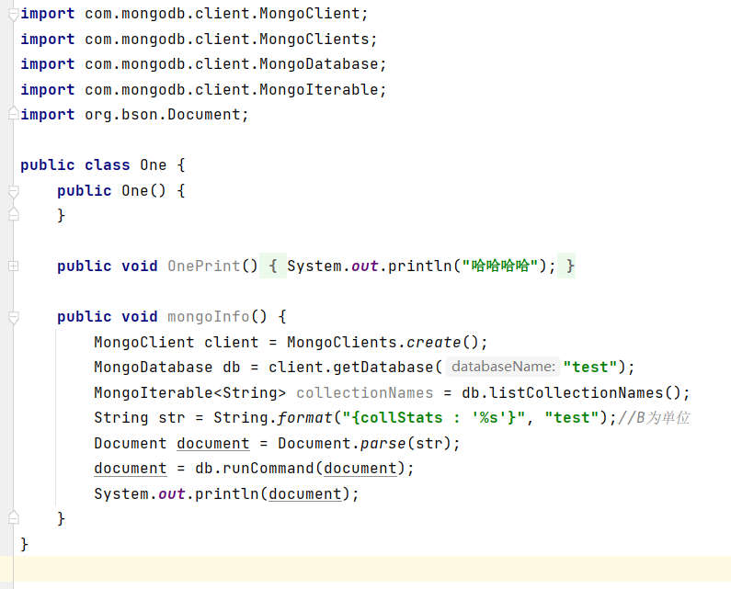Click the "{collStats : '%s'}" format string
731x589 pixels.
434,417
